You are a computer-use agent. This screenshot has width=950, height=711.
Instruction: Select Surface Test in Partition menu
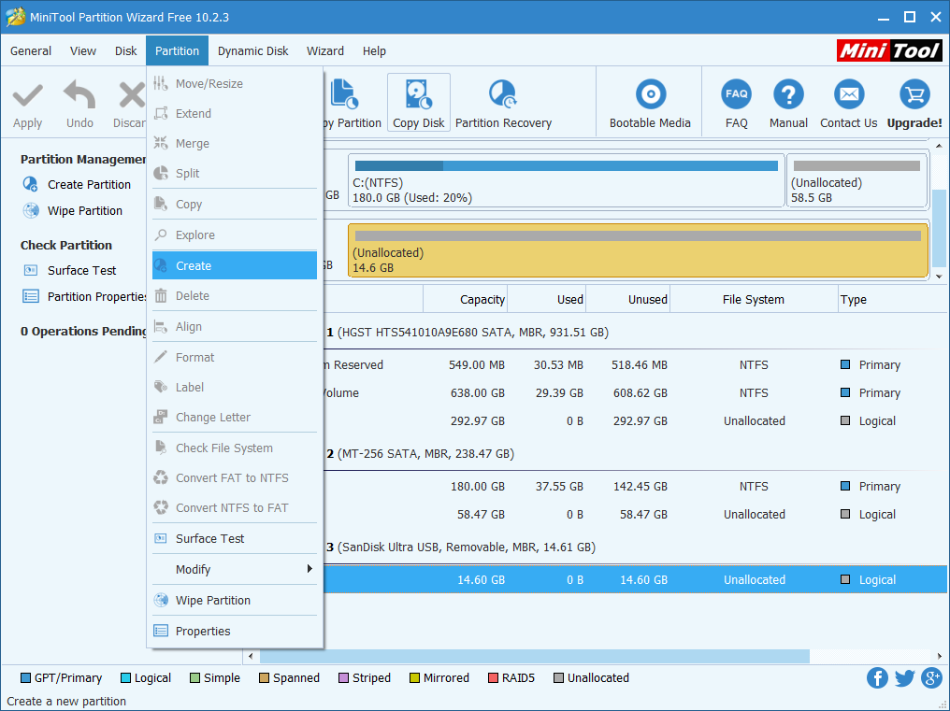pyautogui.click(x=209, y=539)
